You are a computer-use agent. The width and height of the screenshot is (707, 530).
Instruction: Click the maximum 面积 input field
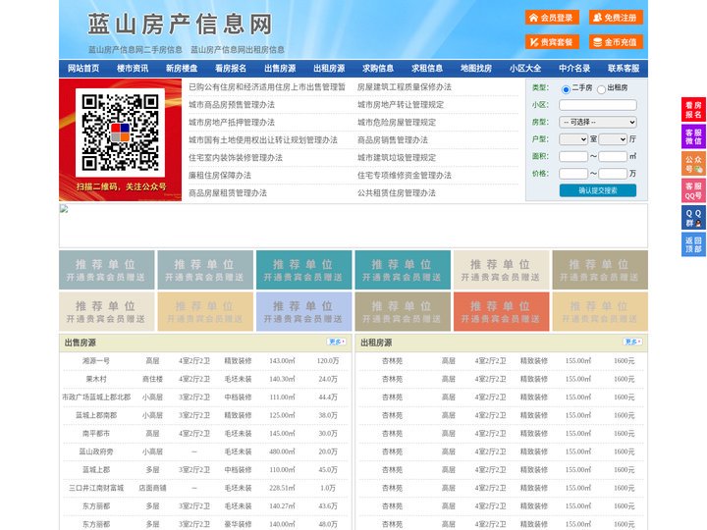613,156
